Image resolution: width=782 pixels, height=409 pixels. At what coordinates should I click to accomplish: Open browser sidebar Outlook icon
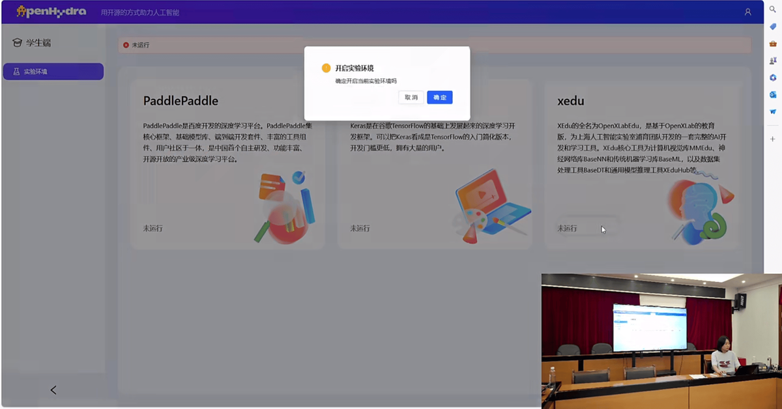click(773, 94)
